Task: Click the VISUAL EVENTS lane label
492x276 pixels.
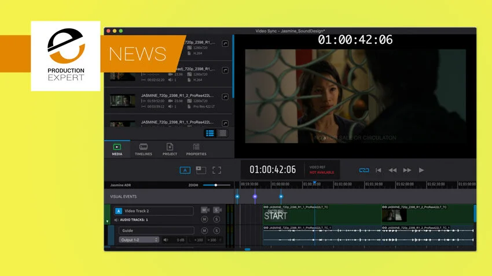Action: pyautogui.click(x=123, y=196)
